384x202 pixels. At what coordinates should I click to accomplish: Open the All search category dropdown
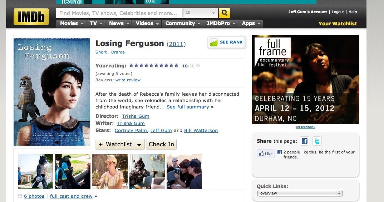click(x=200, y=13)
